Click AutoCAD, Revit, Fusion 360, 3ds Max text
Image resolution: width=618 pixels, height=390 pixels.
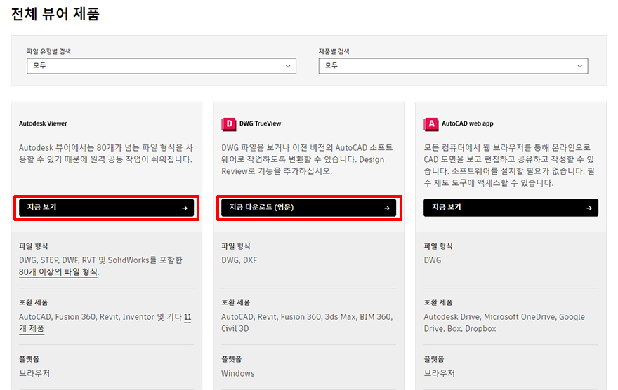coord(307,323)
